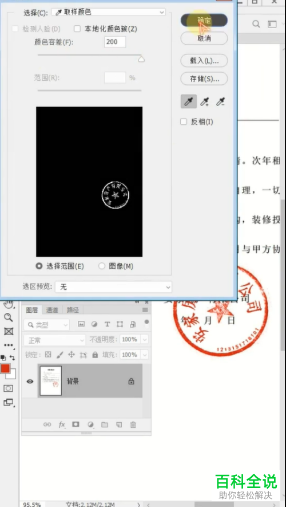The image size is (286, 507).
Task: Lock position move icon
Action: [71, 355]
